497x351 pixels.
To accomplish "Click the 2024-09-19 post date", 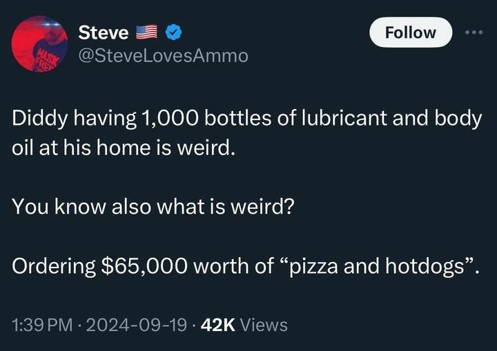I will (x=136, y=325).
